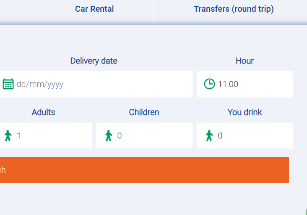The height and width of the screenshot is (215, 307).
Task: Click the Delivery date label
Action: tap(94, 61)
